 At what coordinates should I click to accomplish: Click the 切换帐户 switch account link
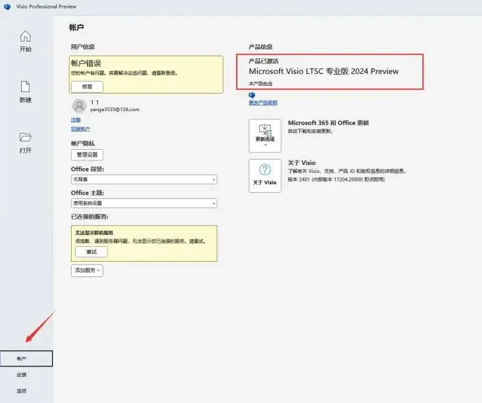(81, 129)
